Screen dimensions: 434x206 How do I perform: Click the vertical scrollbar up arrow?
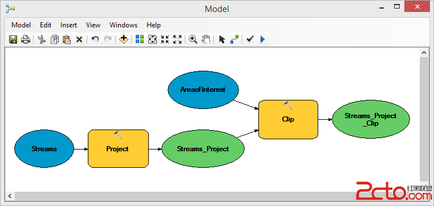(x=424, y=52)
